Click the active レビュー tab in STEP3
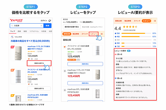Image resolution: width=166 pixels, height=110 pixels. [x=146, y=21]
